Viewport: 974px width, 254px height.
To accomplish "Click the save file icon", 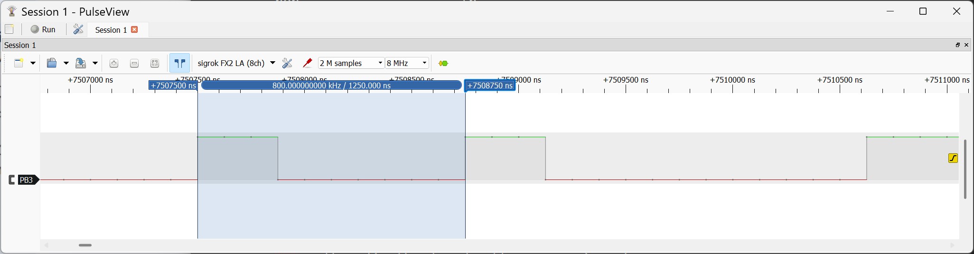I will 81,63.
